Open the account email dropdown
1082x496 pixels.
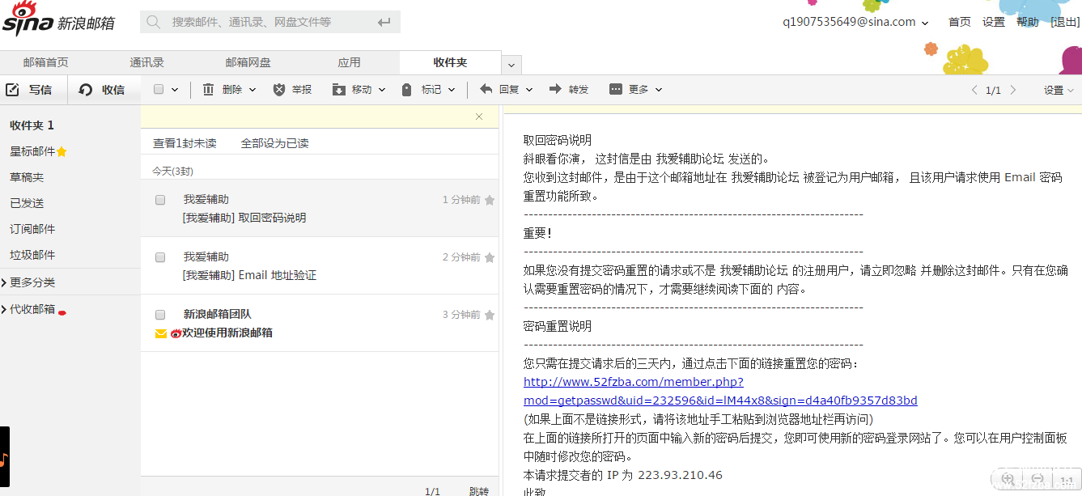pyautogui.click(x=925, y=23)
